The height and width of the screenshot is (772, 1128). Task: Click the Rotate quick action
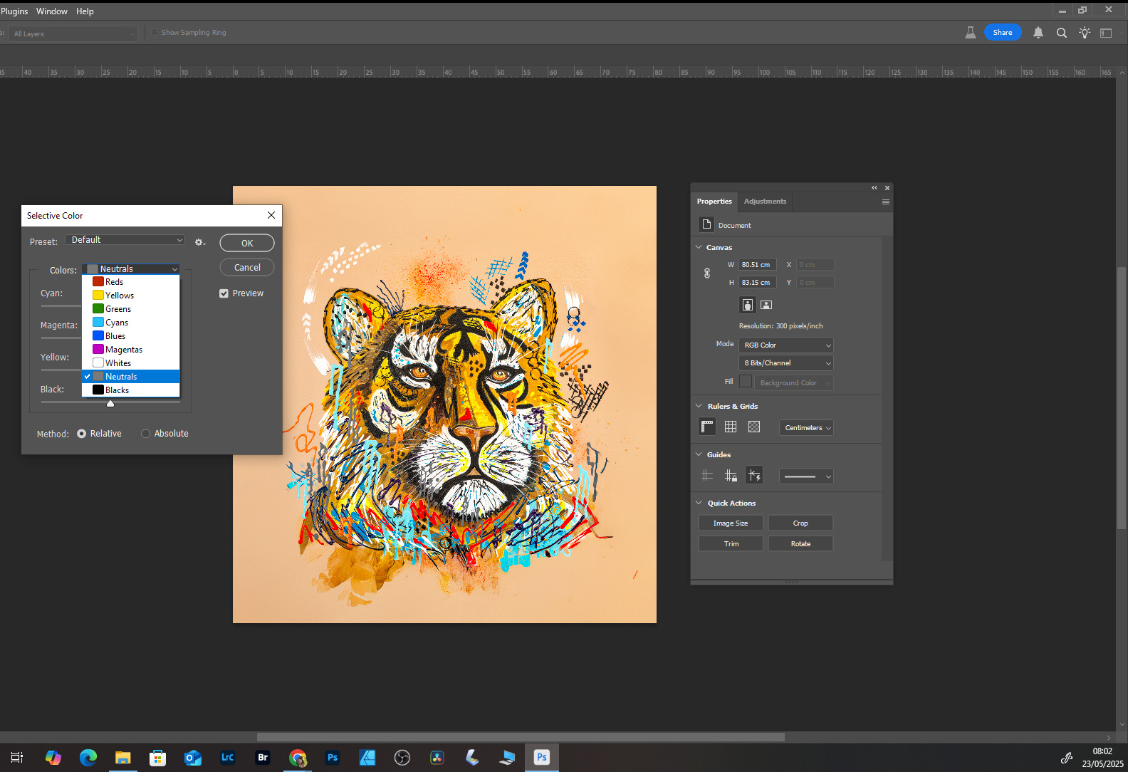click(800, 544)
